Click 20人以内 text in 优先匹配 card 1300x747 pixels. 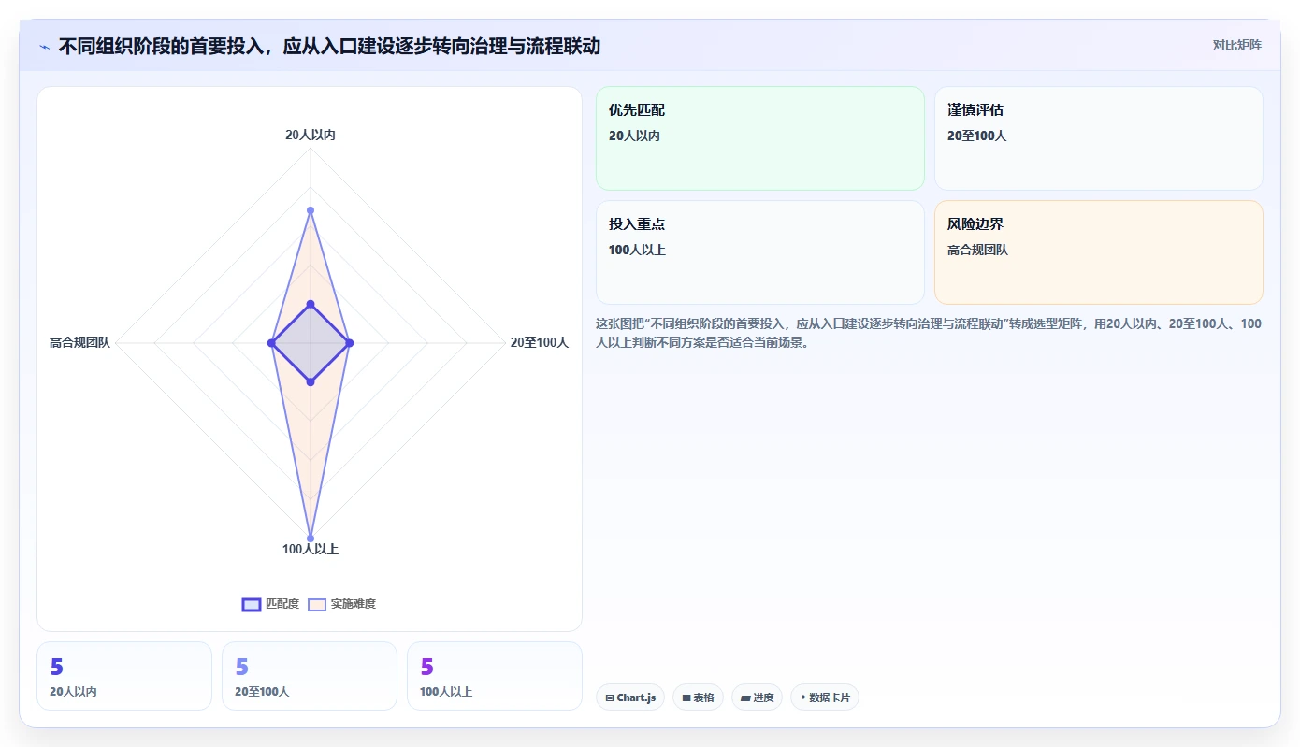pos(634,136)
